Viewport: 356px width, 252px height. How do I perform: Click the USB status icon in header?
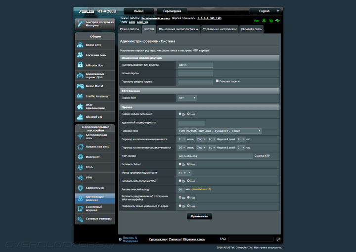pyautogui.click(x=278, y=21)
